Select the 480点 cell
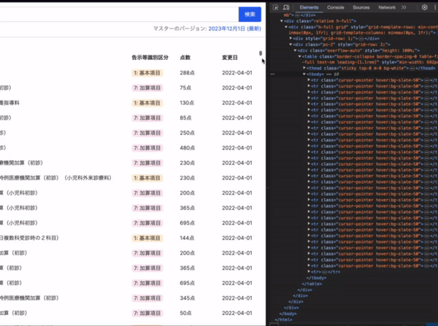The width and height of the screenshot is (438, 326). click(187, 148)
